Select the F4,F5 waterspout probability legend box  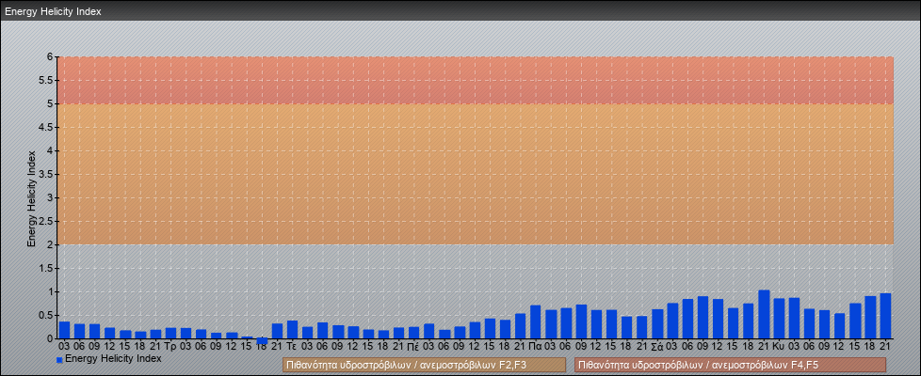[x=731, y=365]
